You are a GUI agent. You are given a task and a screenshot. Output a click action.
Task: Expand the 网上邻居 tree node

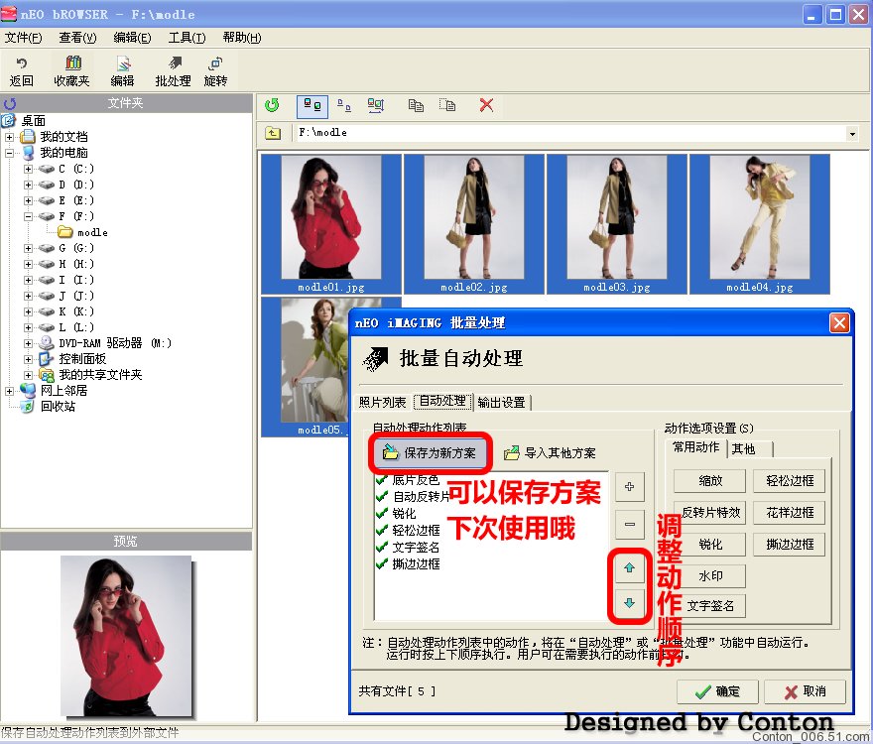[10, 391]
